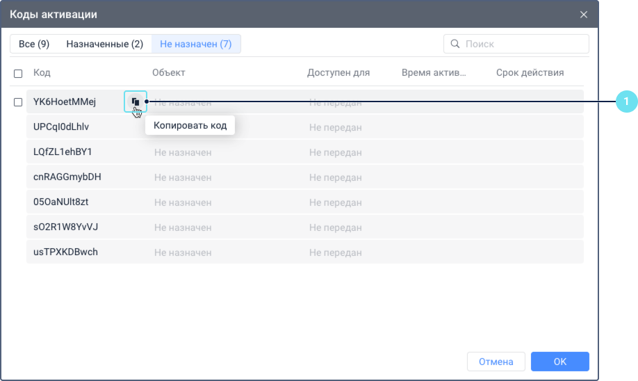
Task: Click Не назначен in LQfZL1ehBY1 row
Action: pyautogui.click(x=183, y=153)
